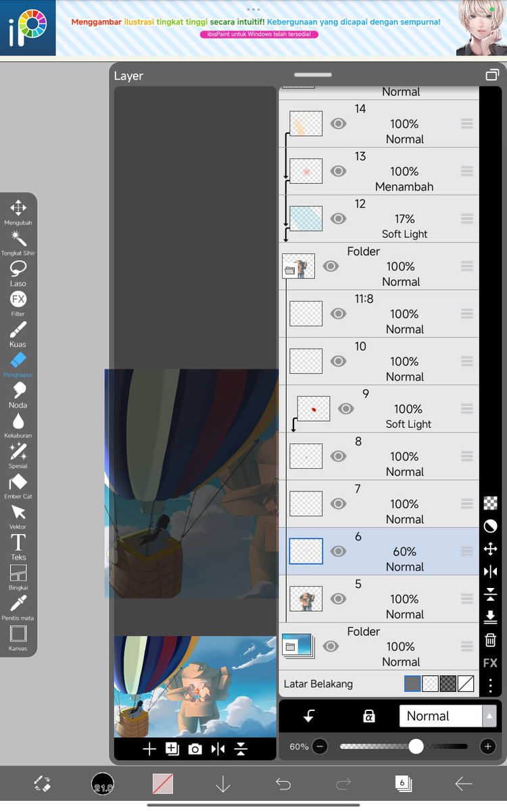Viewport: 507px width, 811px height.
Task: Select transparent slash background option
Action: coord(465,684)
